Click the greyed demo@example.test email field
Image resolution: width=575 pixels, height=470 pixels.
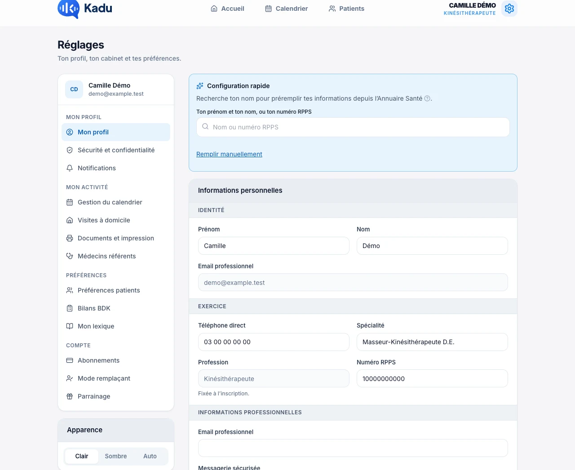pyautogui.click(x=353, y=282)
